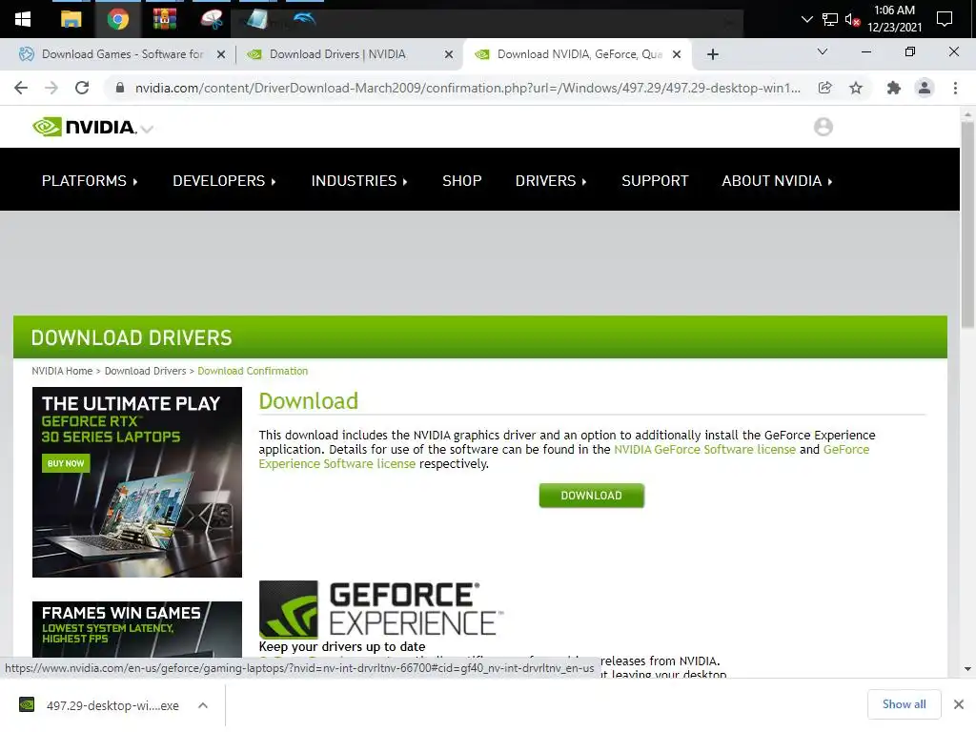976x732 pixels.
Task: Expand the INDUSTRIES menu
Action: pos(359,180)
